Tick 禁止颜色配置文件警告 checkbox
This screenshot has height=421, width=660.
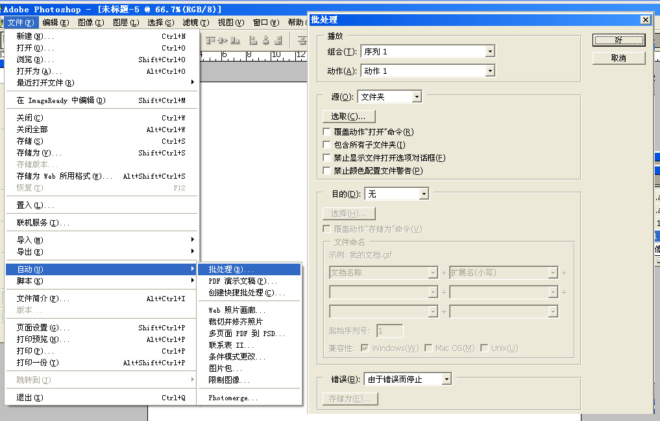pos(326,170)
